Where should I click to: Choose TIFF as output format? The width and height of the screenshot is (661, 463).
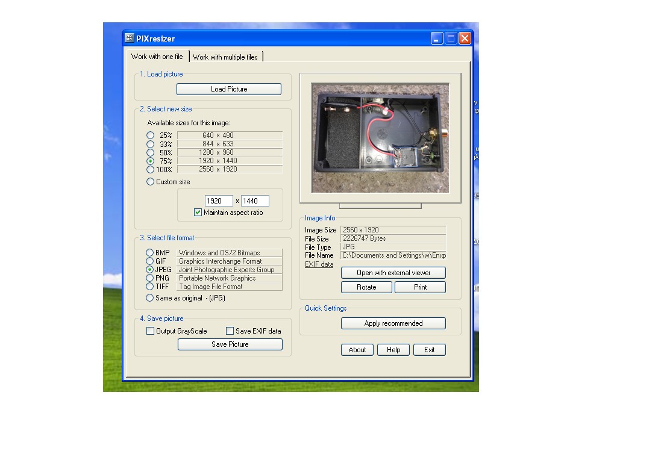click(150, 287)
